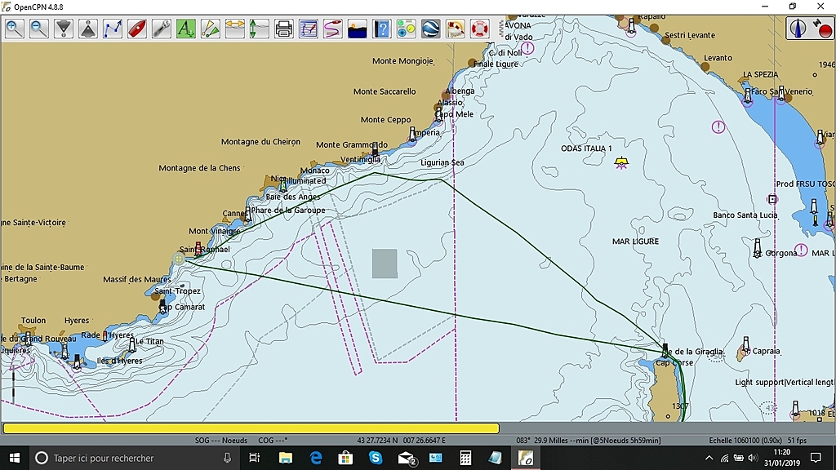This screenshot has height=470, width=836.
Task: Open the Google Earth plugin
Action: tap(431, 29)
